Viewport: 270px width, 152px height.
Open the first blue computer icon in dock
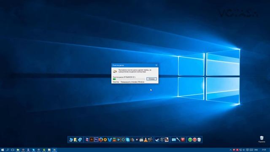click(x=71, y=140)
